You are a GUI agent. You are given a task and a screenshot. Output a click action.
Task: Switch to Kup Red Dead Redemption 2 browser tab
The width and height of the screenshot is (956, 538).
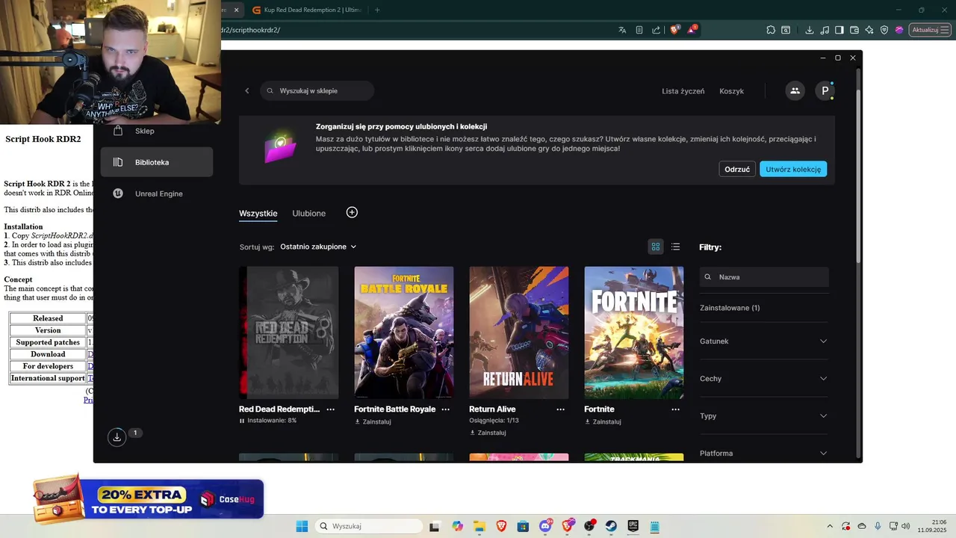point(307,10)
